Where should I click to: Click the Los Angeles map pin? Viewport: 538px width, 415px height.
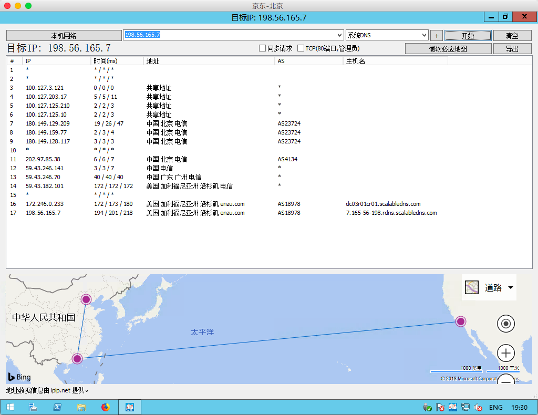(460, 321)
